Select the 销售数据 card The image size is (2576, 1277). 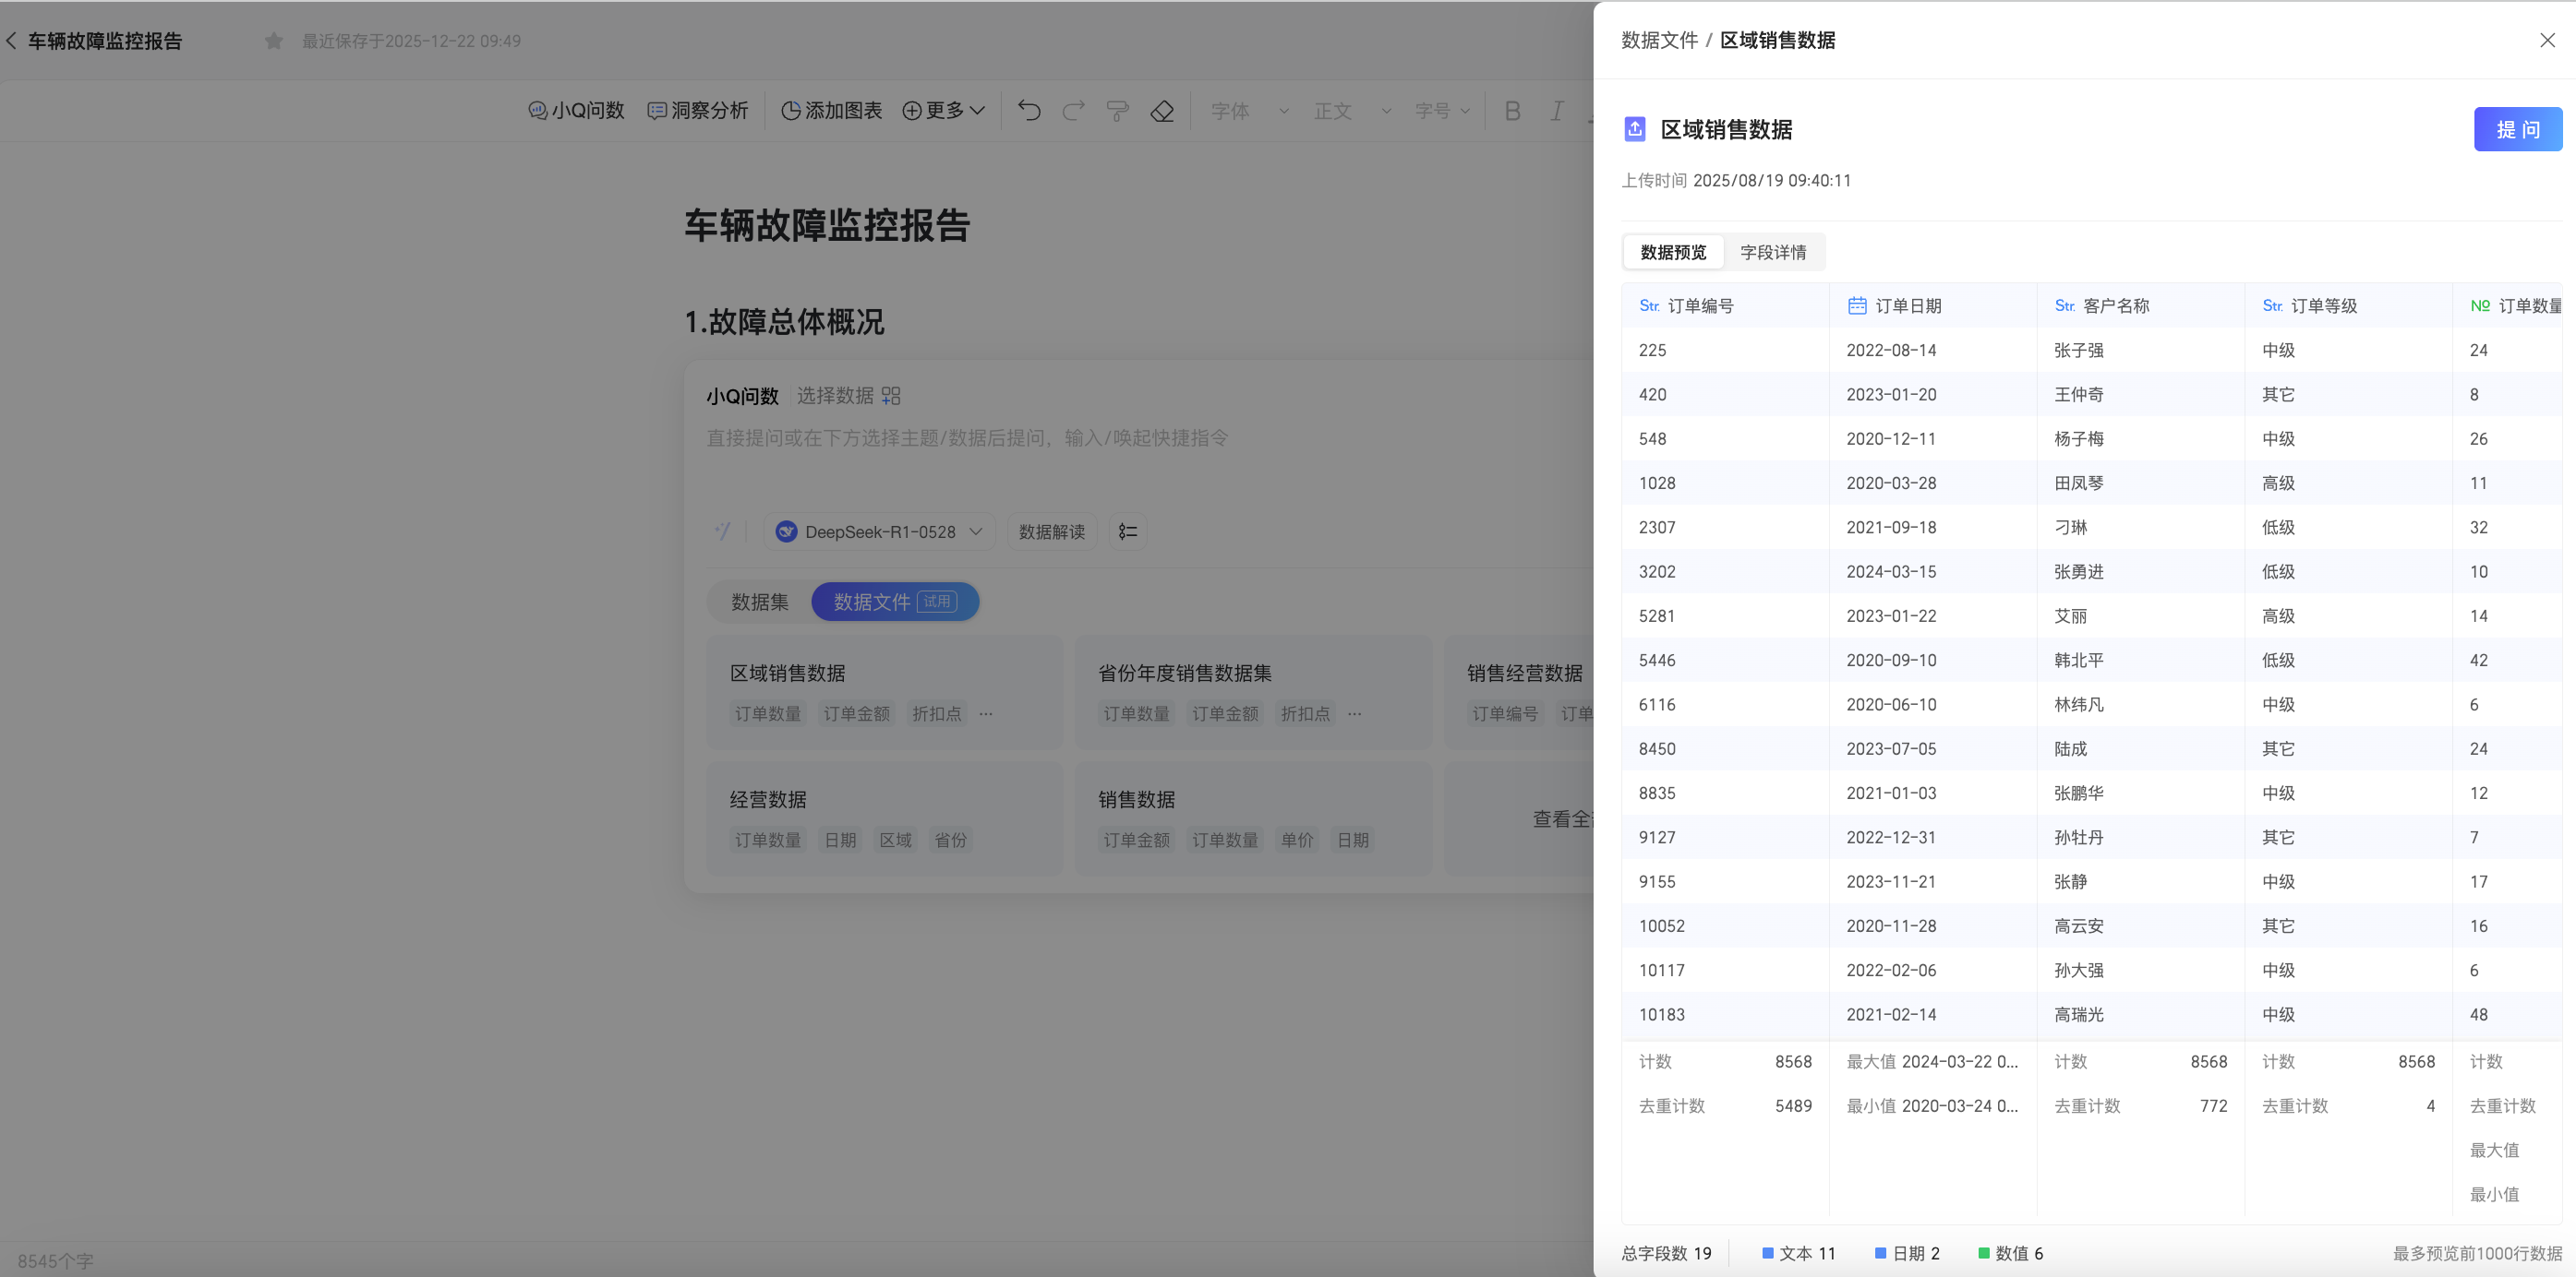[1253, 819]
